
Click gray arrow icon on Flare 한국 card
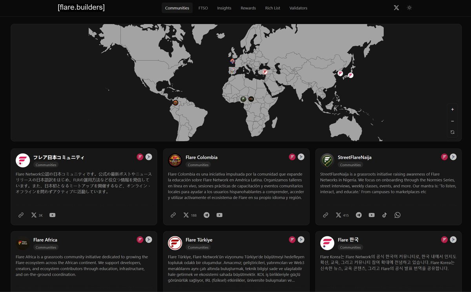click(453, 239)
